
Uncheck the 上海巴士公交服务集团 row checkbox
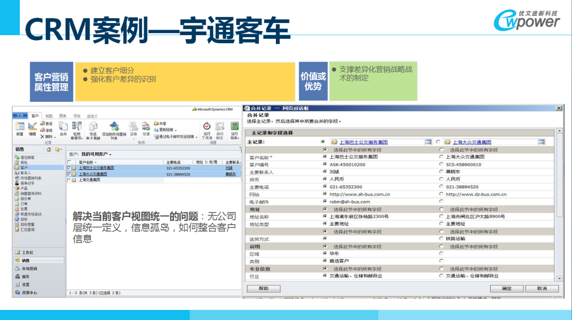click(69, 168)
